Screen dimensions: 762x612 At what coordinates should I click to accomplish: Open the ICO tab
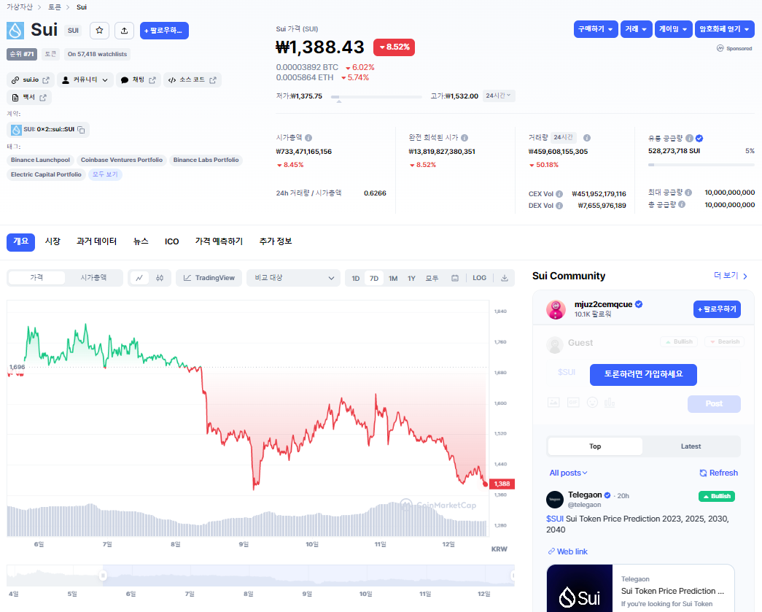171,241
